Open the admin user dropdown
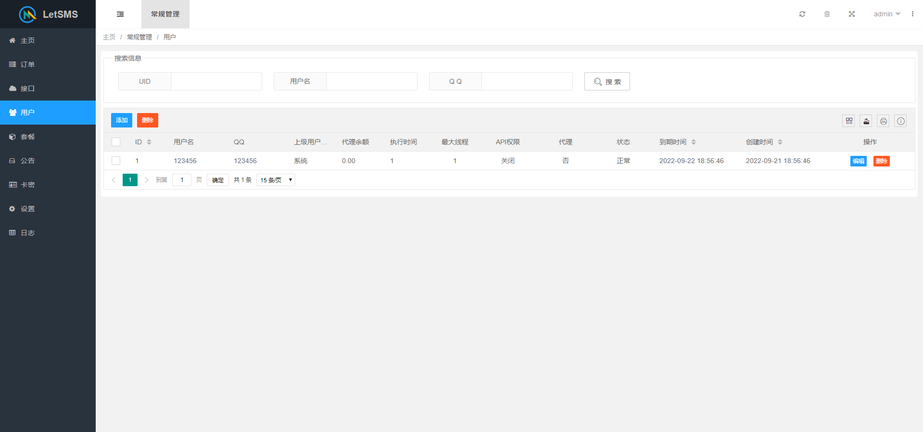Screen dimensions: 923x432 pos(887,14)
